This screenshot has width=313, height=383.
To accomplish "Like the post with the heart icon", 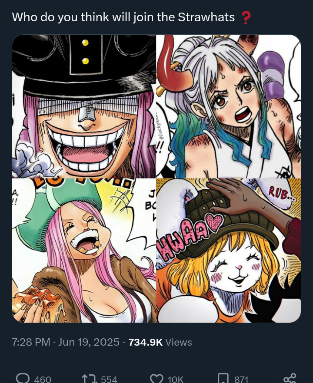I will tap(156, 379).
